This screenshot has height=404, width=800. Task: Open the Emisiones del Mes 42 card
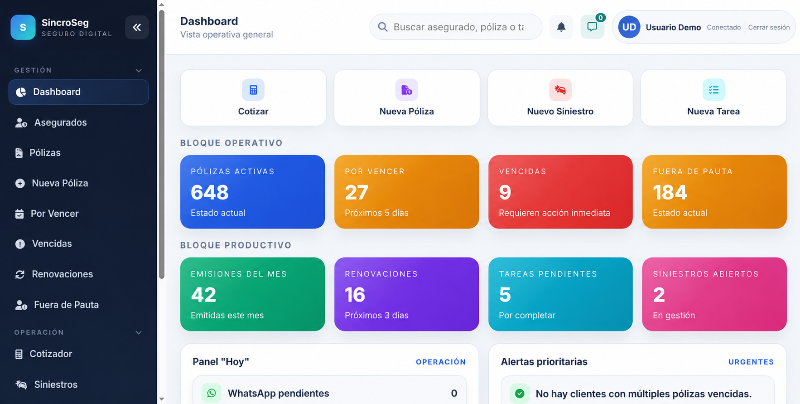pyautogui.click(x=253, y=294)
